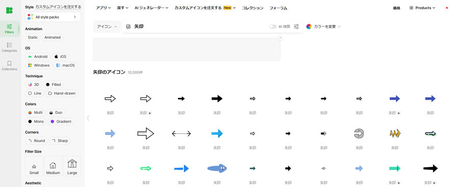Open search settings sliders icon
454x187 pixels.
[x=296, y=26]
